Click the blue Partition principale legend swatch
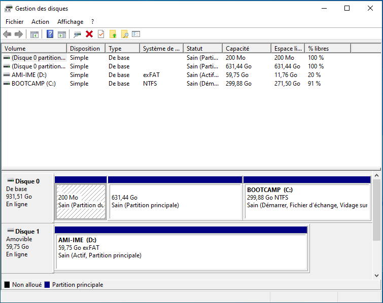This screenshot has width=383, height=303. (47, 285)
